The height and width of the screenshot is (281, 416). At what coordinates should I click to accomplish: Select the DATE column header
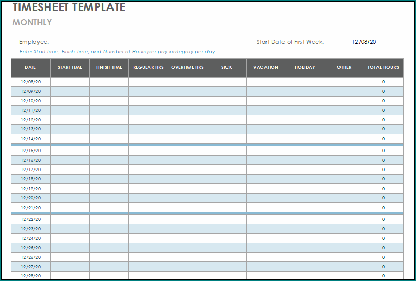pyautogui.click(x=30, y=68)
